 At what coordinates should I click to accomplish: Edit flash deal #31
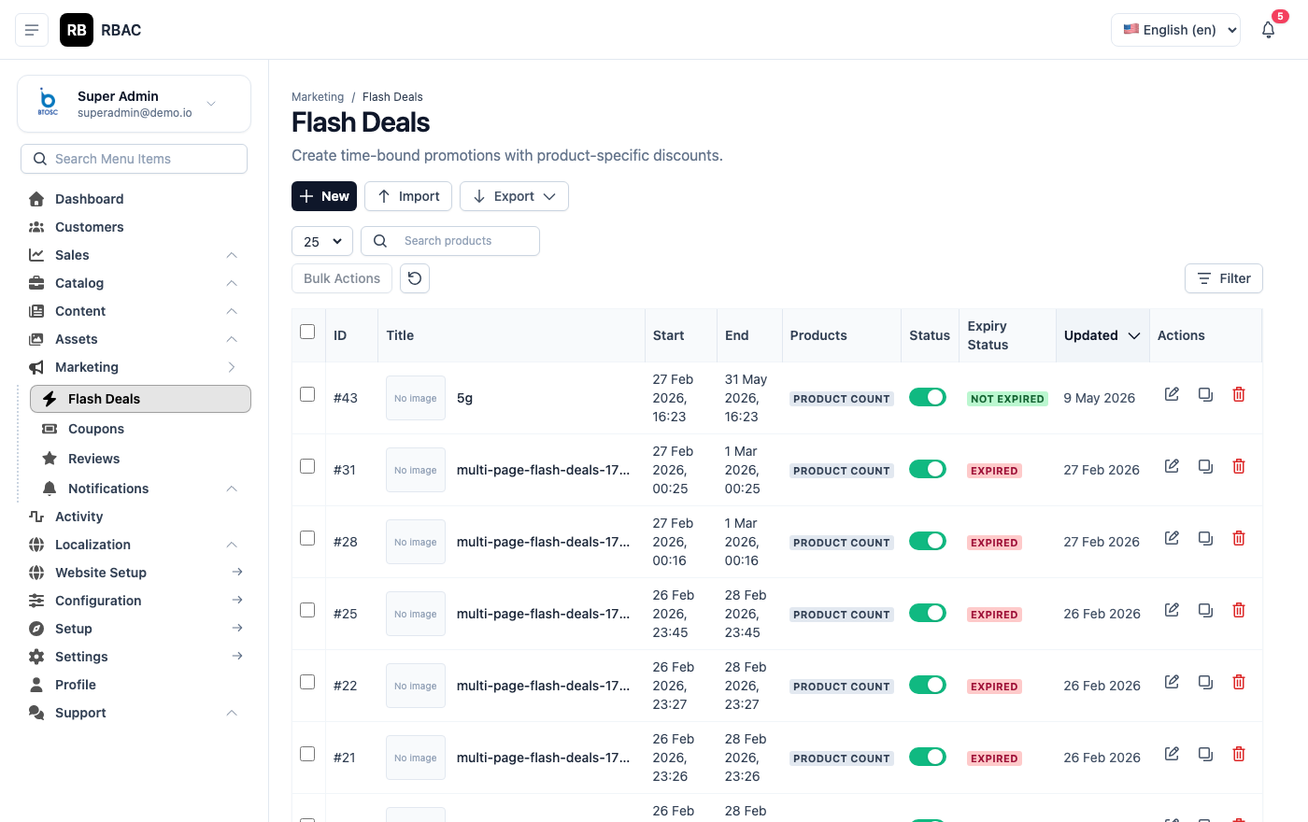1172,466
